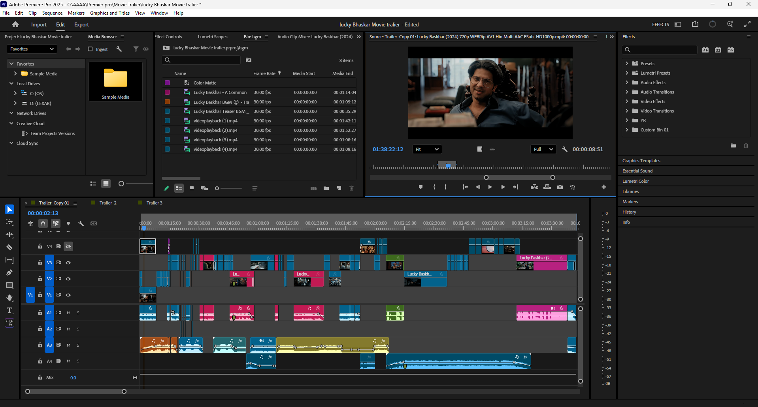The width and height of the screenshot is (758, 407).
Task: Open Timeline display settings wrench
Action: click(81, 223)
